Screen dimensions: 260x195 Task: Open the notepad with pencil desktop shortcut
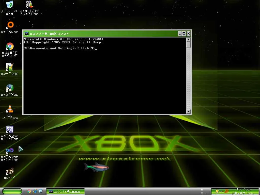pos(10,67)
